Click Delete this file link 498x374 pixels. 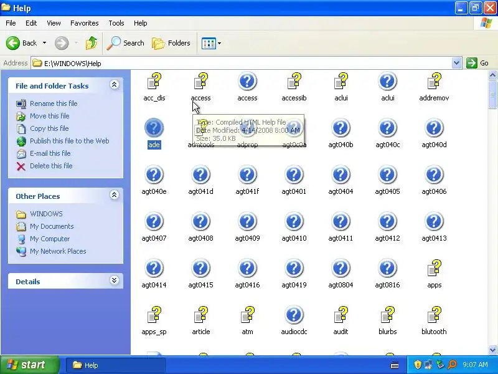(51, 166)
